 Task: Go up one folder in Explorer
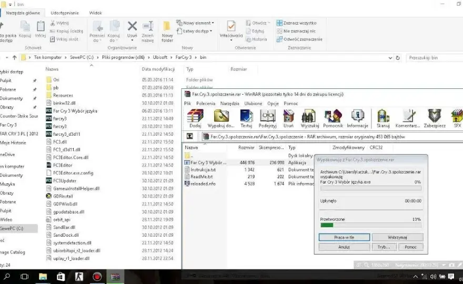click(15, 57)
